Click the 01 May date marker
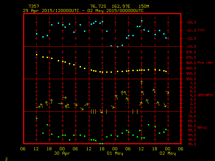215x161 pixels. [115, 153]
